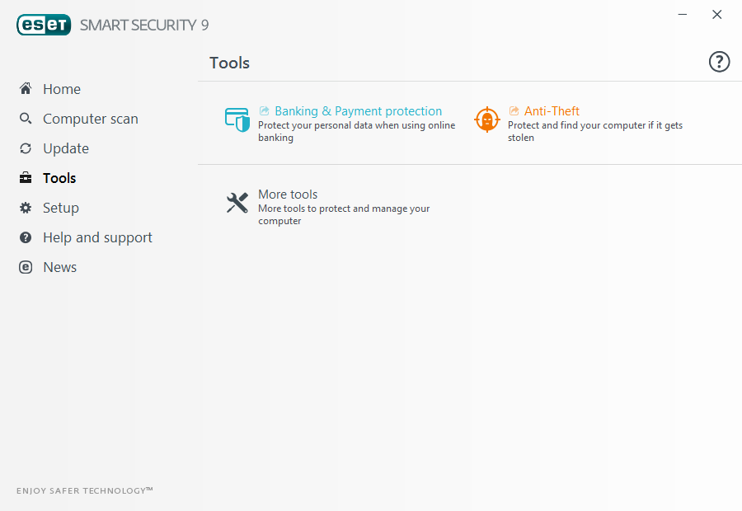Click the Help and support question icon
The height and width of the screenshot is (511, 742).
coord(26,237)
